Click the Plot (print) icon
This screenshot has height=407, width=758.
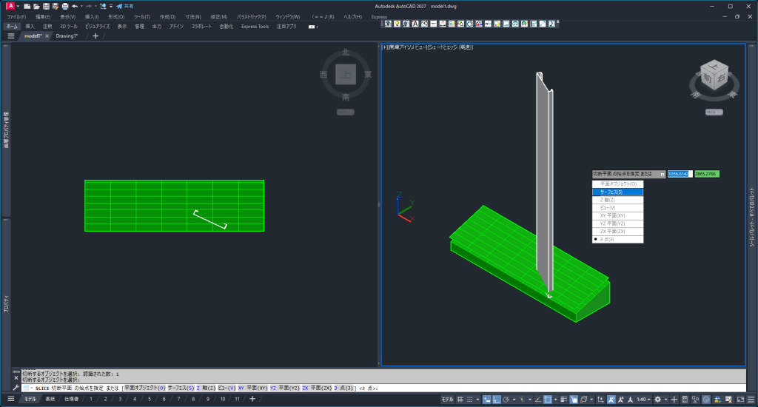point(64,6)
